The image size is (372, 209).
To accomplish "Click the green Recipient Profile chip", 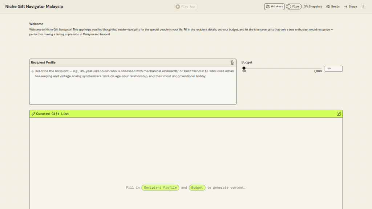I will [160, 188].
